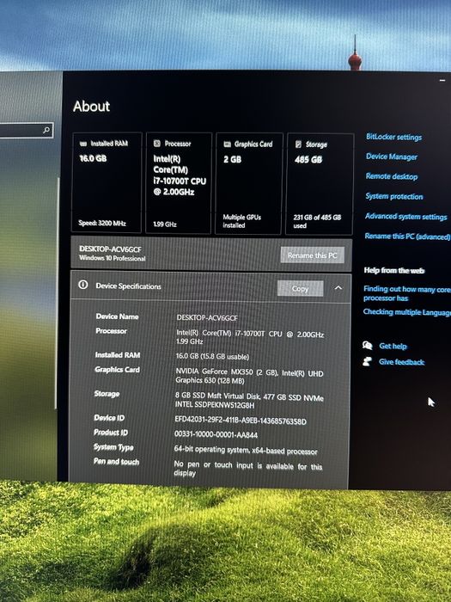Open Finding out how many cores link
Image resolution: width=451 pixels, height=602 pixels.
click(x=407, y=293)
